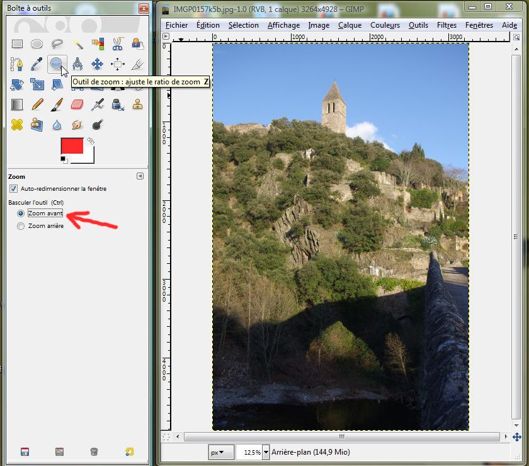Select the Ink tool
Screen dimensions: 529x466
click(118, 105)
